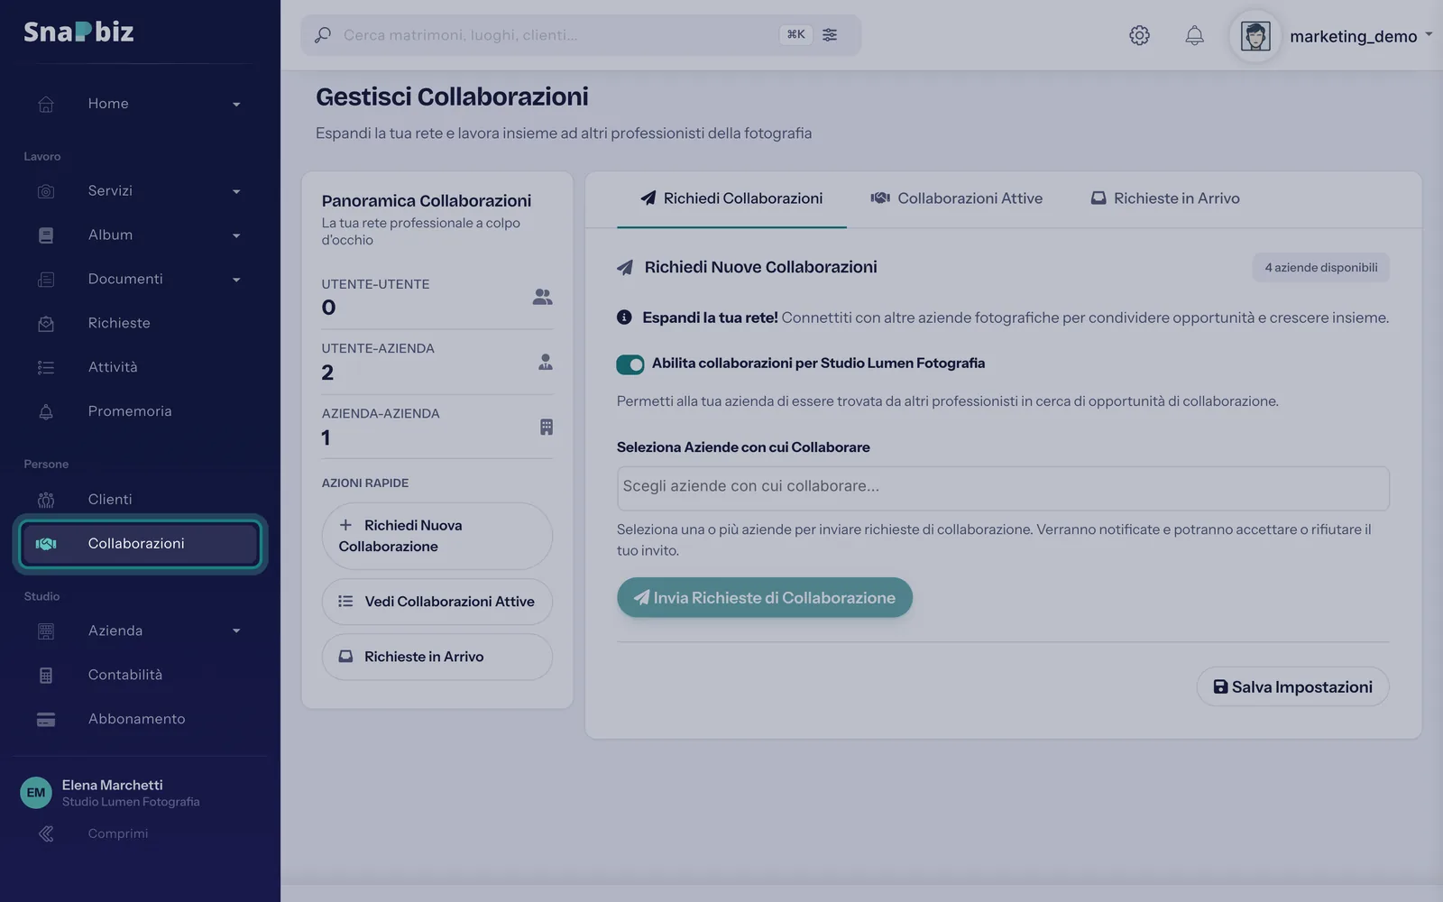Click the 4 aziende disponibili badge

click(1320, 267)
